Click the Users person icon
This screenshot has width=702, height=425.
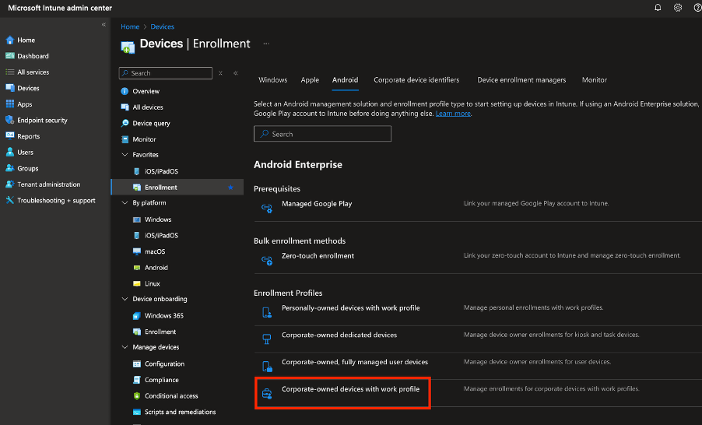click(x=10, y=153)
